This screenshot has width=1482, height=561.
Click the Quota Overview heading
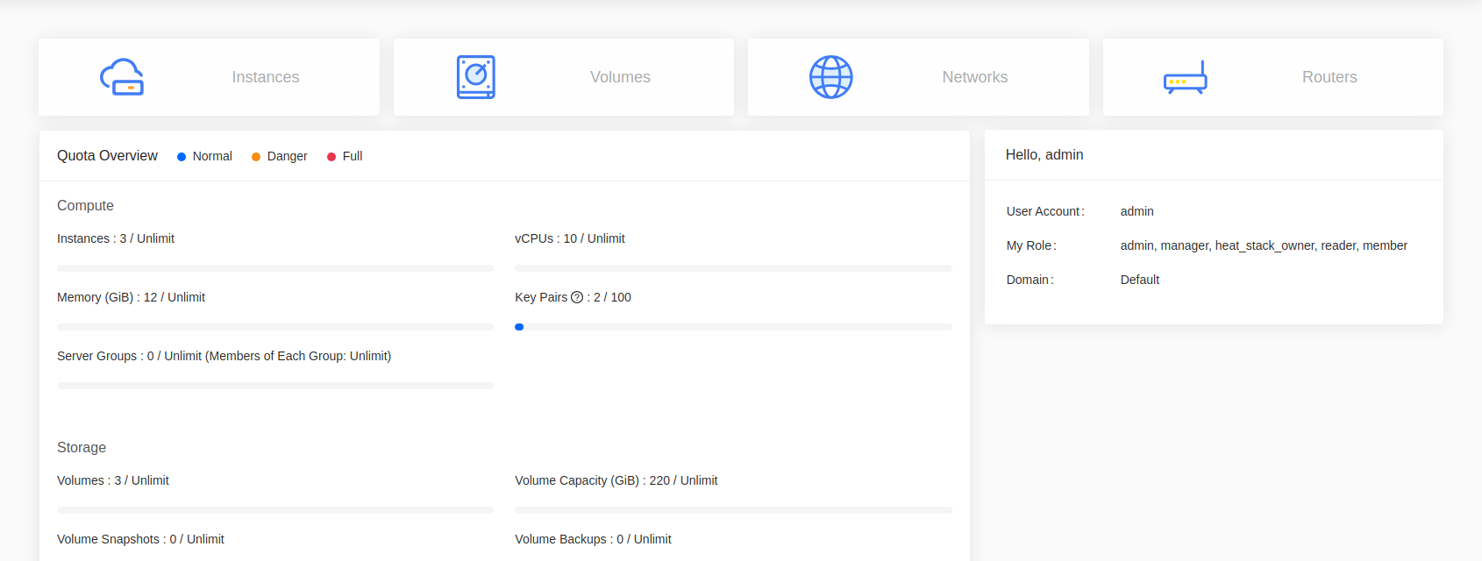(x=107, y=155)
